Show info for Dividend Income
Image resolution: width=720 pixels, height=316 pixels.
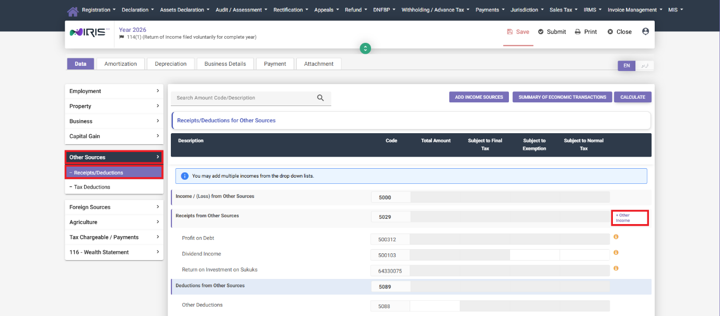(x=616, y=252)
